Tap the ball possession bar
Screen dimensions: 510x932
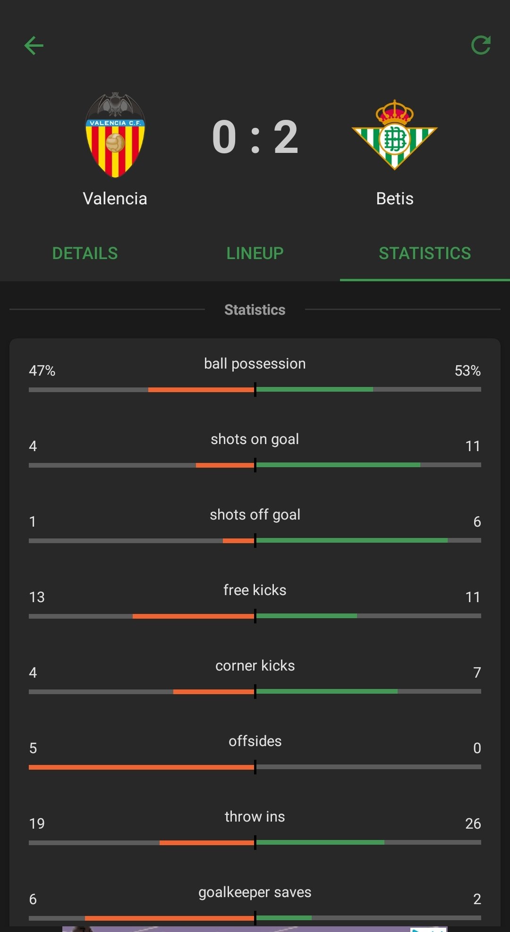(x=255, y=389)
